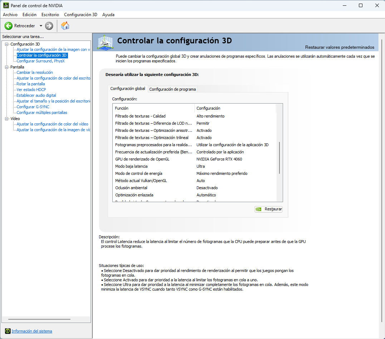The width and height of the screenshot is (385, 339).
Task: Open Ajustar la configuración de la imagen con vista previa
Action: point(53,49)
